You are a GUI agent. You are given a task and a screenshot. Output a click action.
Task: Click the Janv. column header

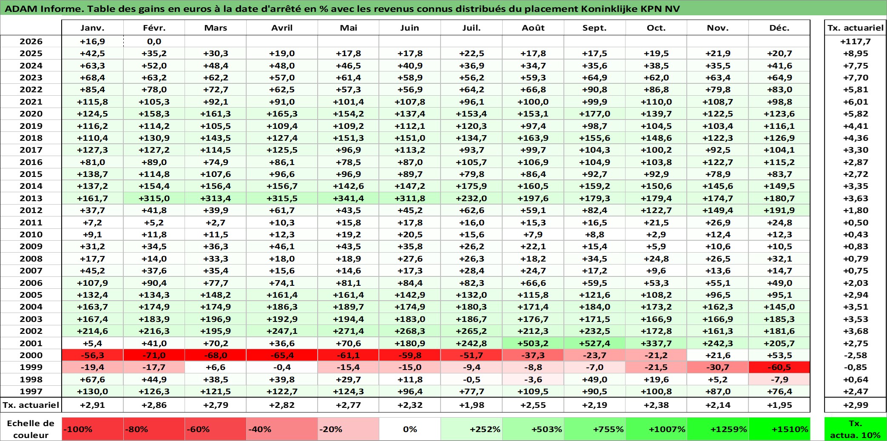[x=93, y=28]
